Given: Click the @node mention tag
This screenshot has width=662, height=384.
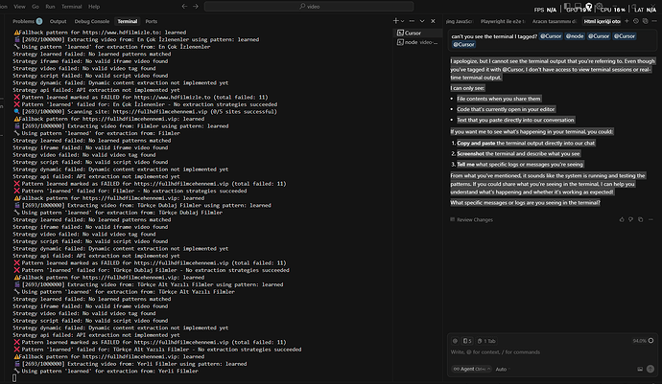Looking at the screenshot, I should 575,36.
